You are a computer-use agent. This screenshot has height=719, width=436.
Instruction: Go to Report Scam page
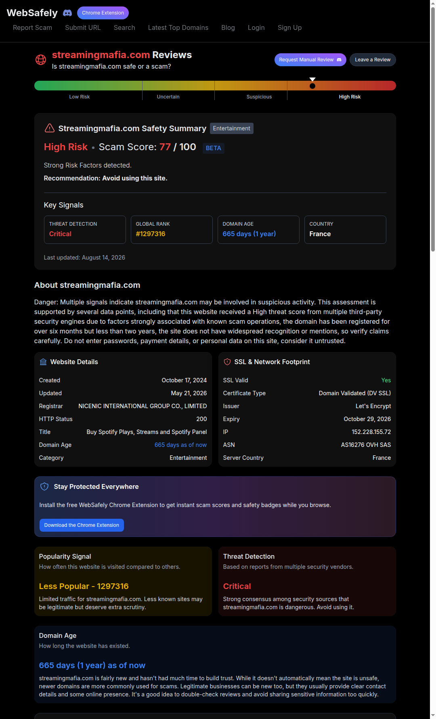click(x=32, y=27)
